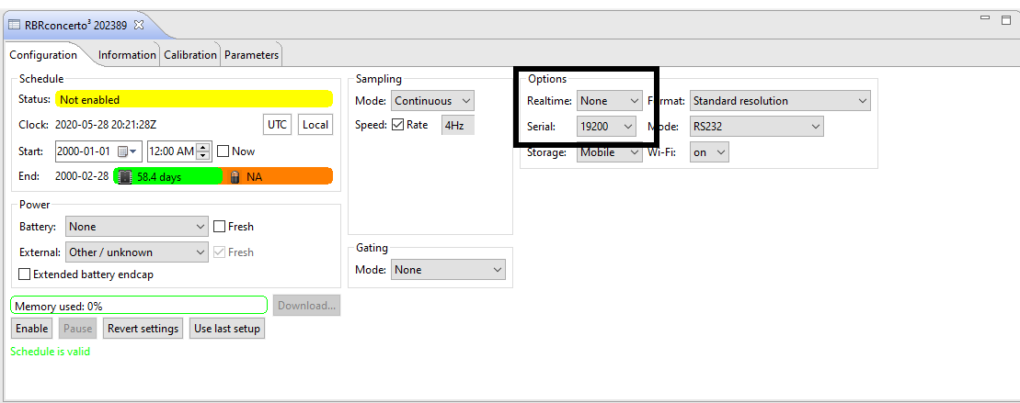
Task: Click the time spinner on Start time
Action: tap(203, 151)
